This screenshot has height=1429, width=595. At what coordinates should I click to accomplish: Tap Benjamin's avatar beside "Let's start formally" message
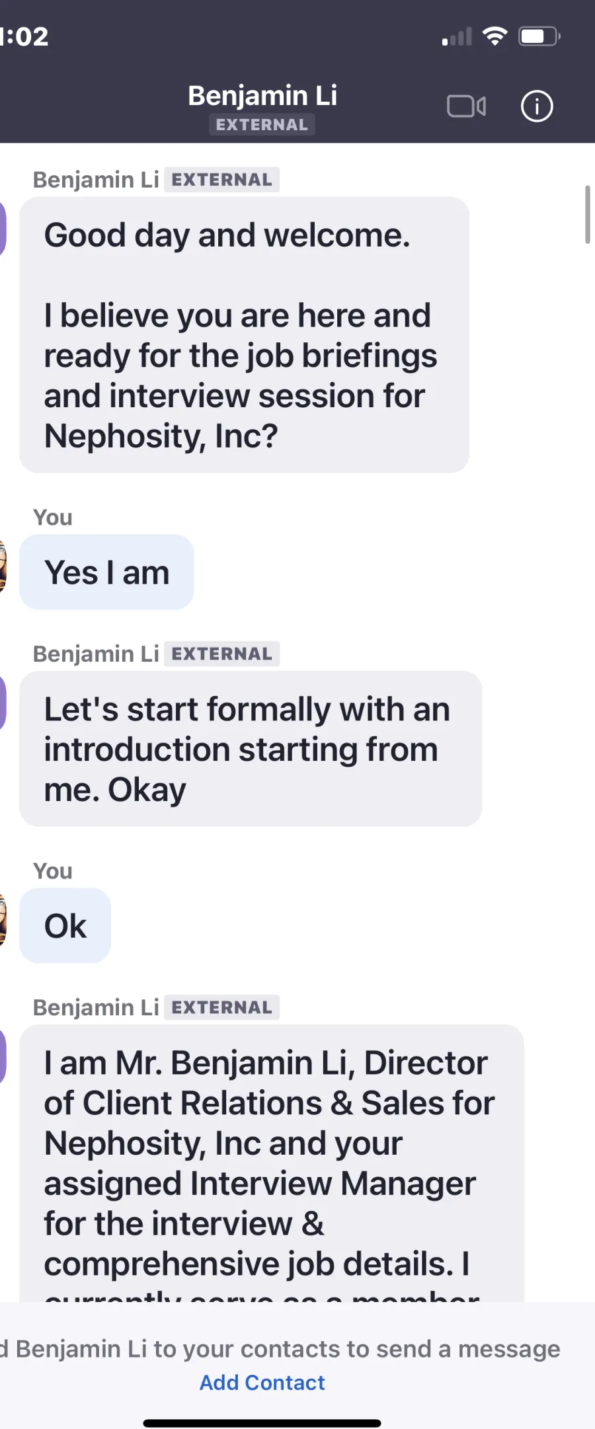point(3,703)
